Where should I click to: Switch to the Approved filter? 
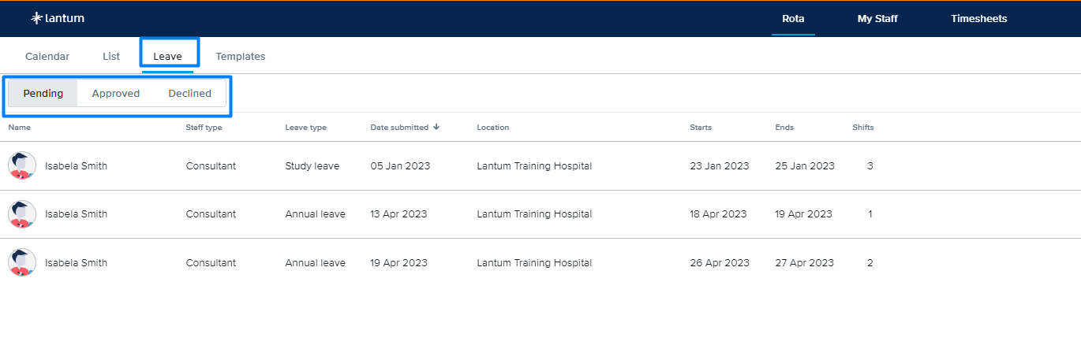point(116,93)
